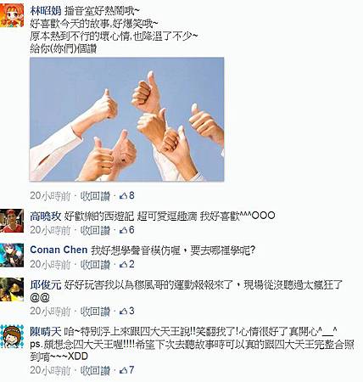View the 2 likes on Conan Chen's comment
Image resolution: width=363 pixels, height=382 pixels.
coord(127,264)
